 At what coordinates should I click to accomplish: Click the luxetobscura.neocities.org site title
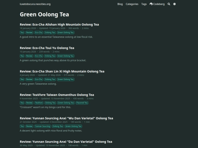tap(35, 4)
